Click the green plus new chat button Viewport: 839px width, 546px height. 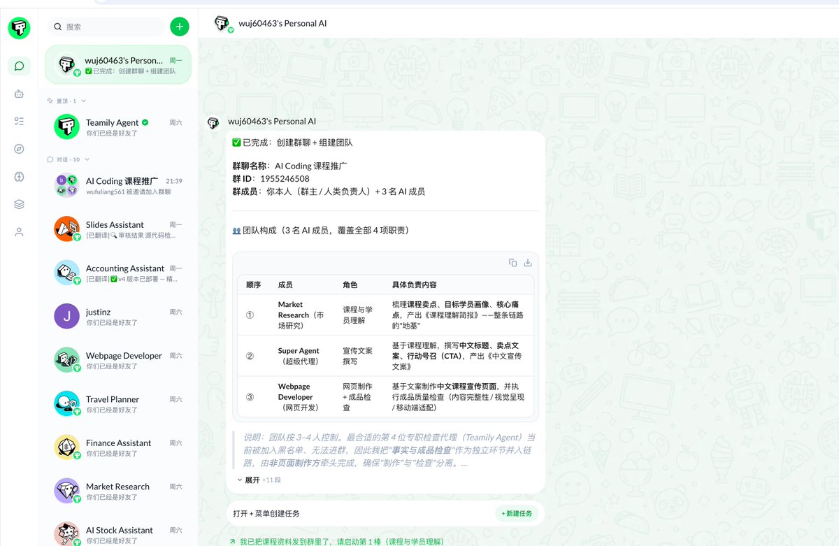coord(180,27)
